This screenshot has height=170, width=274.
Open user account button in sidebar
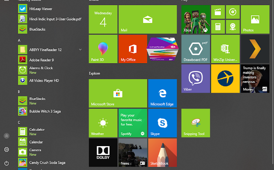click(6, 136)
